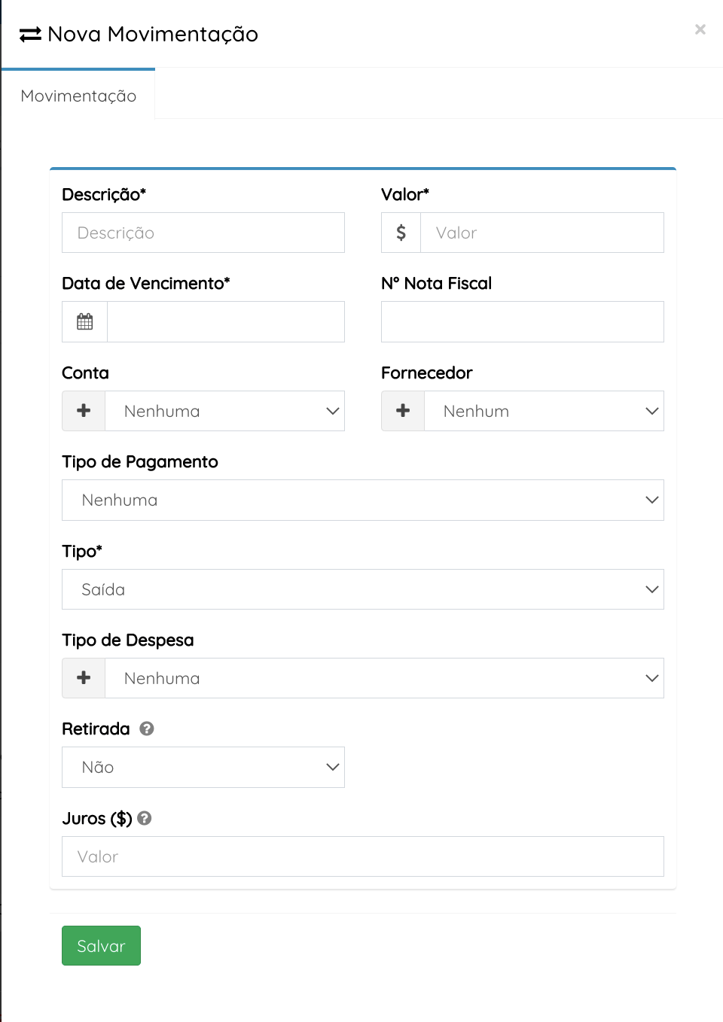Click plus icon next to Tipo de Despesa
Image resolution: width=723 pixels, height=1022 pixels.
84,678
